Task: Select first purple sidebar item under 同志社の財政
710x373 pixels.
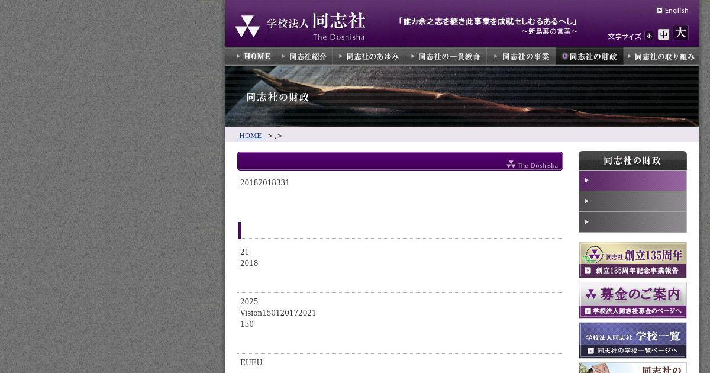Action: pyautogui.click(x=632, y=181)
